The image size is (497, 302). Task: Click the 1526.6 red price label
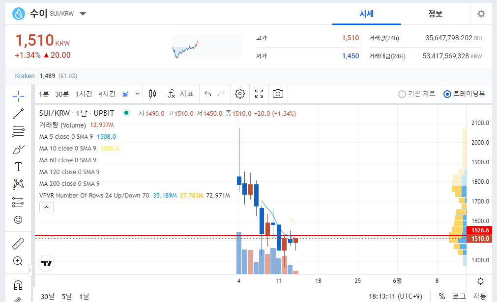[480, 230]
